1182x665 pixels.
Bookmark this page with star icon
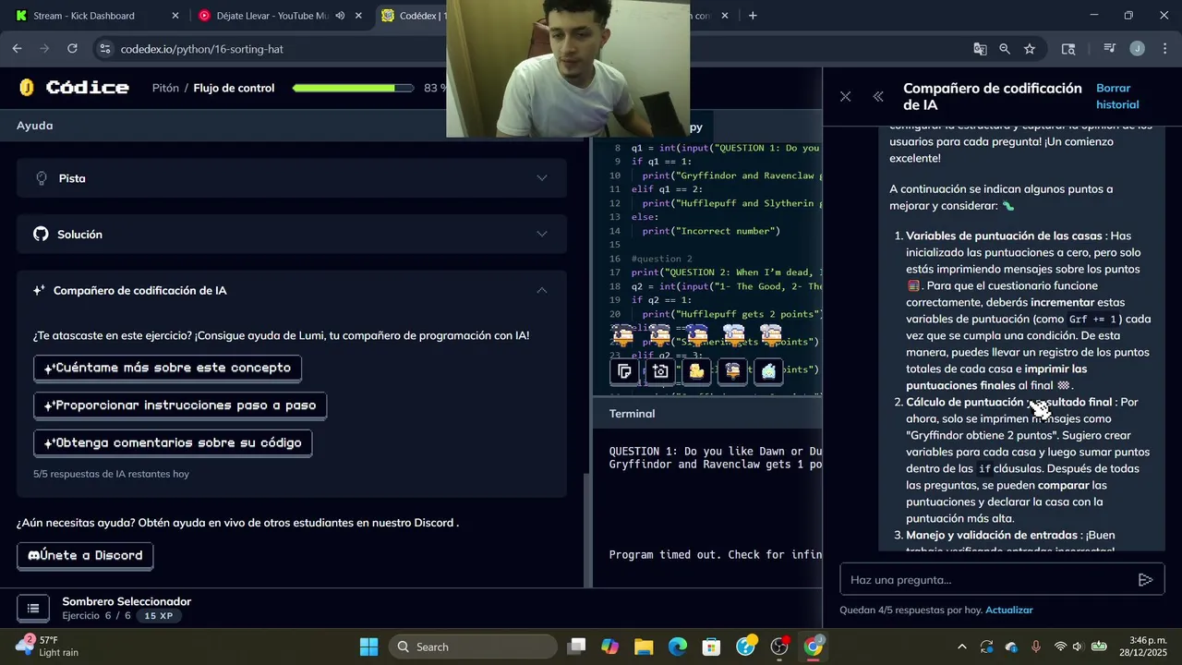click(x=1030, y=49)
